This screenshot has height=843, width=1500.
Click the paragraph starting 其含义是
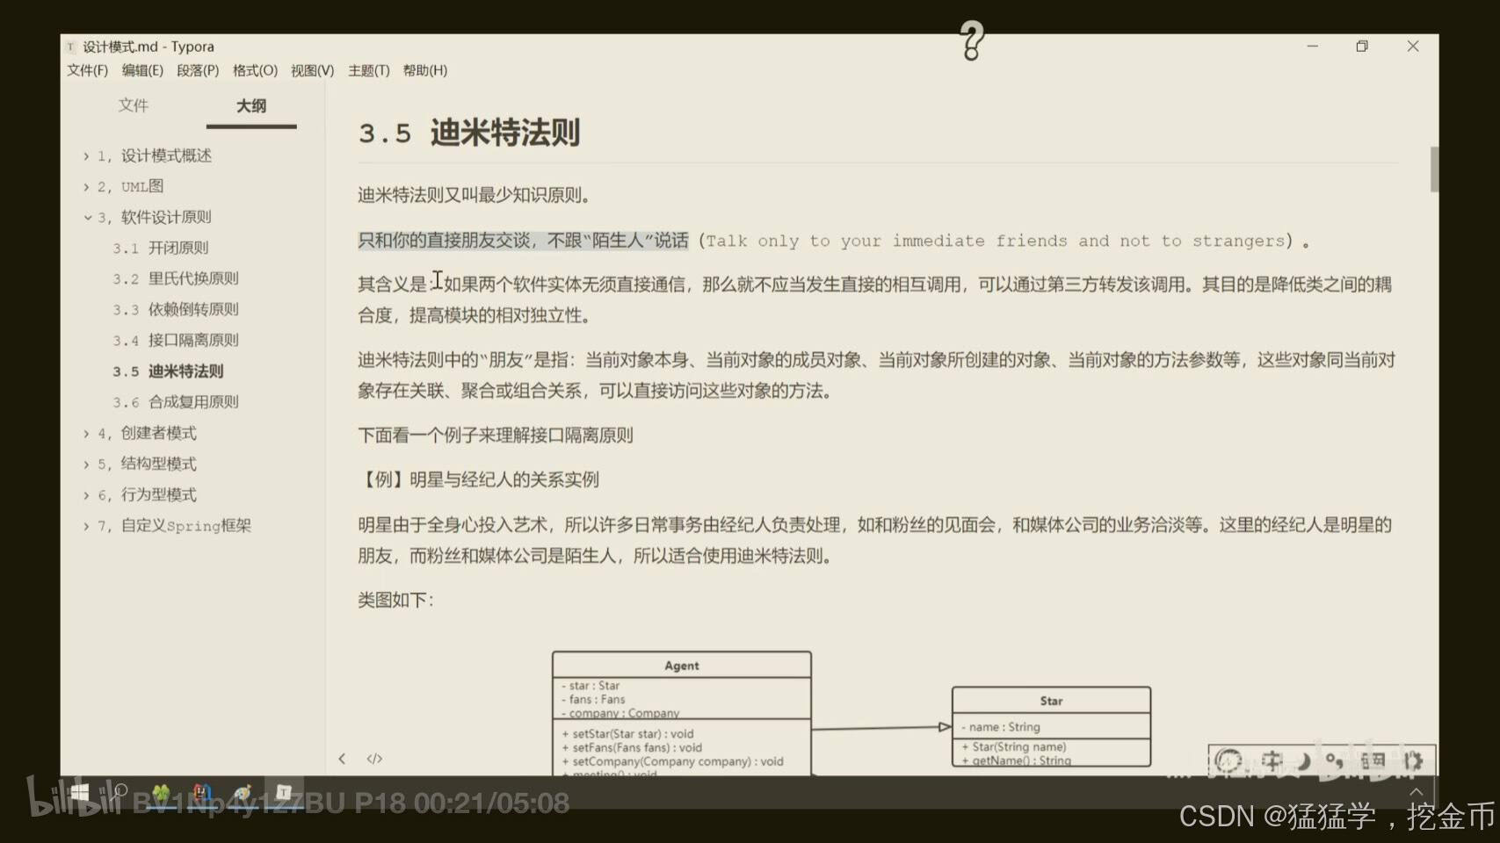click(x=874, y=299)
